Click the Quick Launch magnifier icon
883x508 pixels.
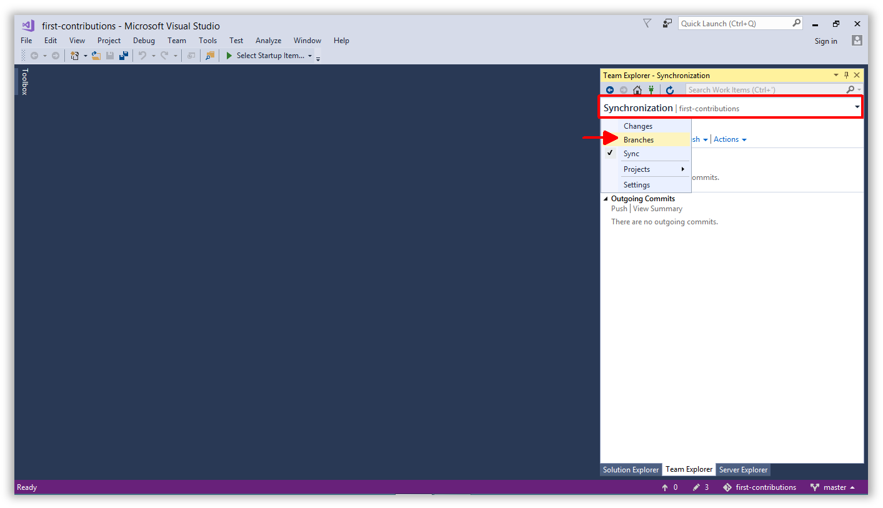[796, 23]
